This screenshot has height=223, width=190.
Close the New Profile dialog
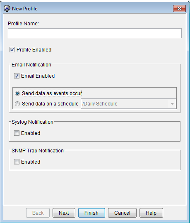pos(179,9)
